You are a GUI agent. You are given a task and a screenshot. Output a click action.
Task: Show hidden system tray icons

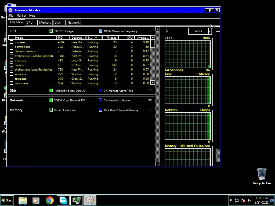point(231,200)
